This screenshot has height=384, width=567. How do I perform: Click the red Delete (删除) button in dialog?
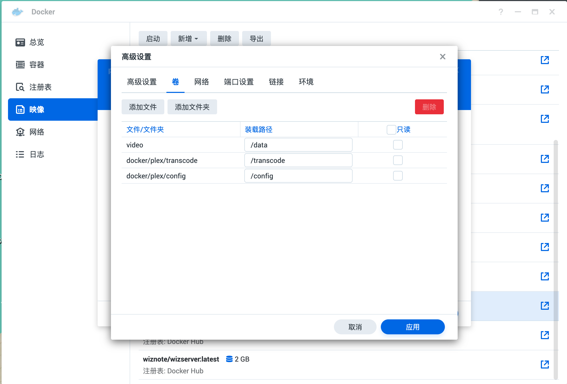click(x=429, y=107)
